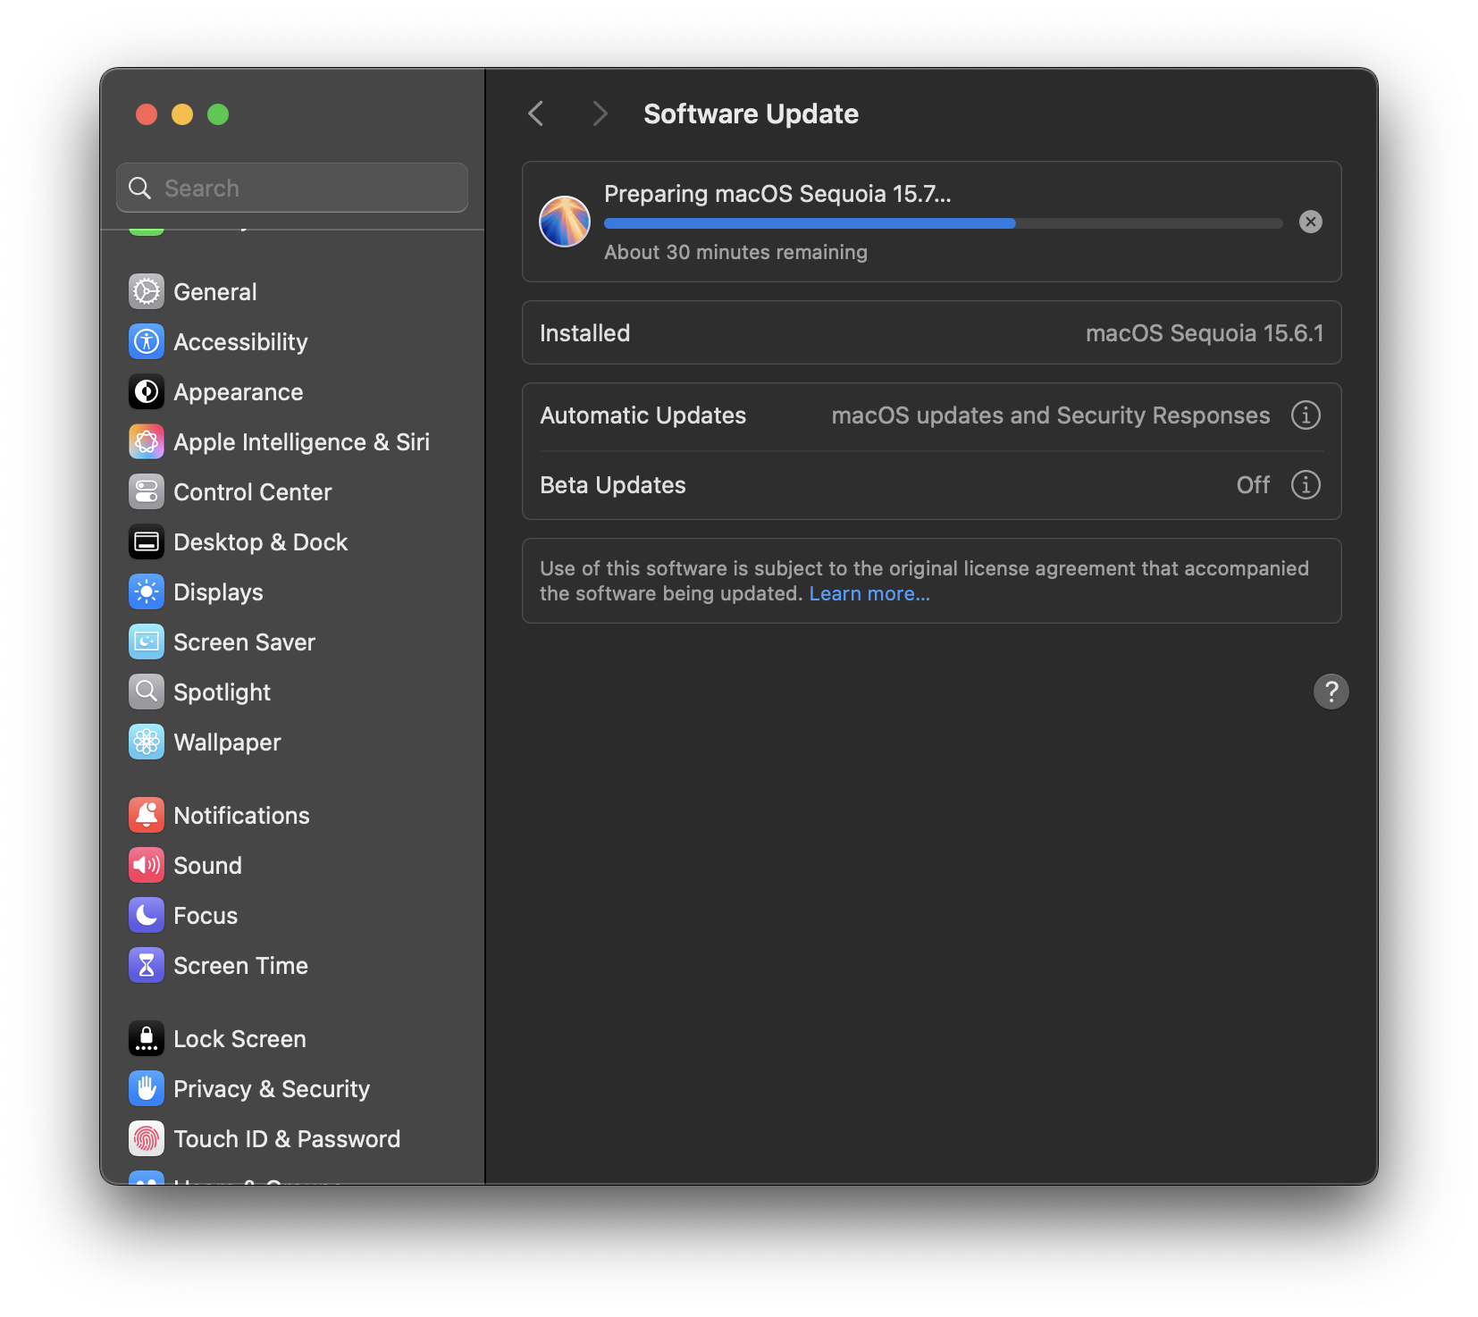Select Privacy & Security in sidebar

tap(271, 1089)
